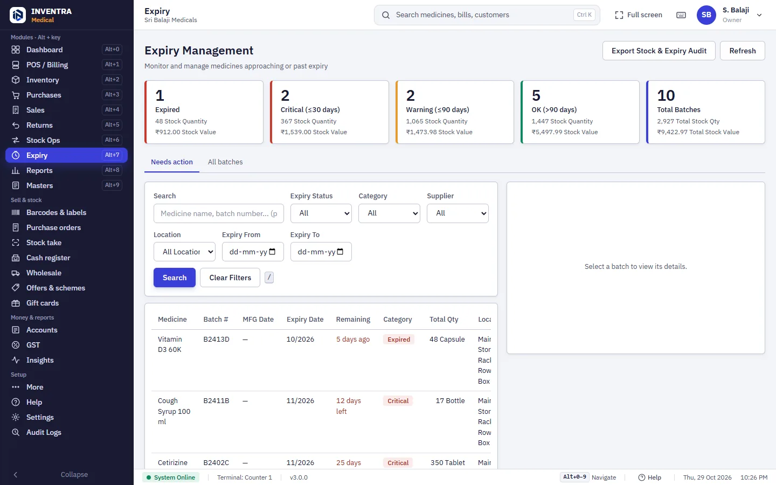
Task: Select the Needs action tab
Action: click(x=172, y=162)
